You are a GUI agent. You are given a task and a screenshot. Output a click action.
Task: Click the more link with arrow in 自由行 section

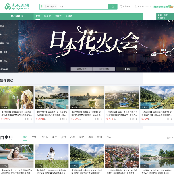pos(170,137)
